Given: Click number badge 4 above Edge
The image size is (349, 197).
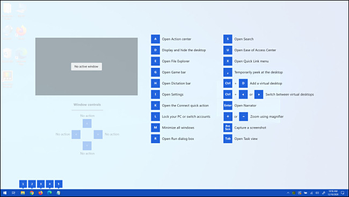Looking at the screenshot, I should tap(49, 184).
